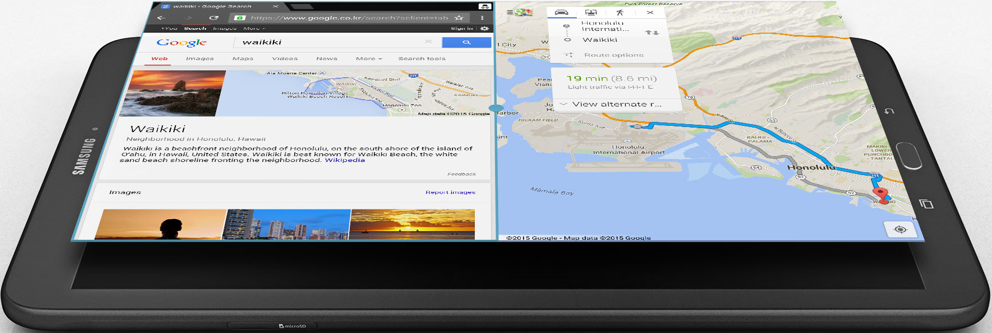
Task: Open the Waikiki skyline image result
Action: pos(286,224)
